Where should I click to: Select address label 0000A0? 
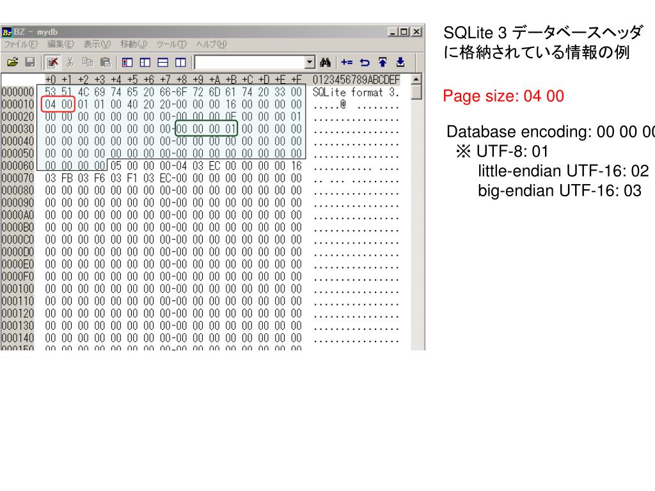tap(17, 215)
